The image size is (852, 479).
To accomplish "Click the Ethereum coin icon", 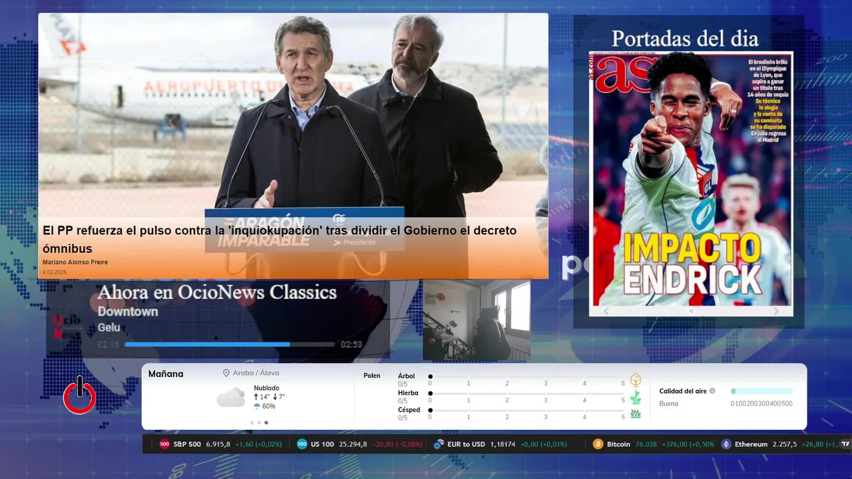I will pyautogui.click(x=726, y=444).
